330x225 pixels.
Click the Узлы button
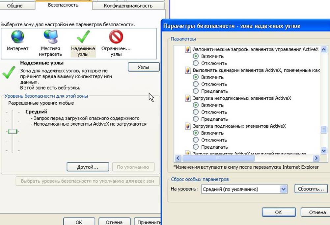[x=143, y=67]
